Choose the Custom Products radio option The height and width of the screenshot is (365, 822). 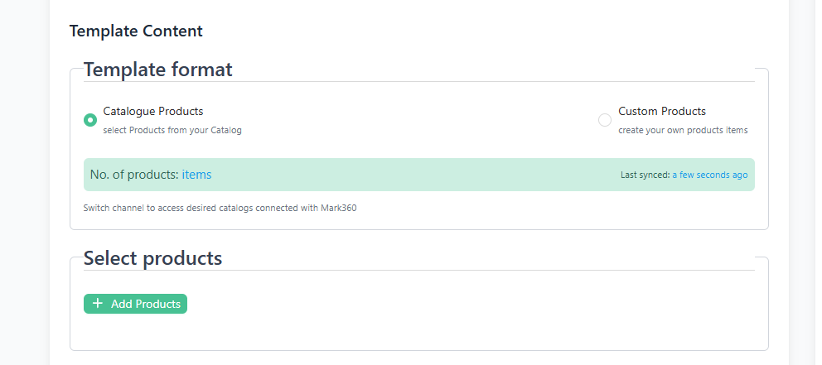(605, 120)
